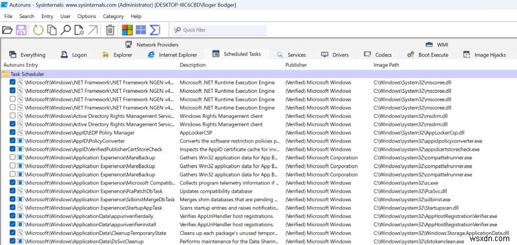Click the file icon beside EDP Policy Manager
517x245 pixels.
pyautogui.click(x=21, y=133)
